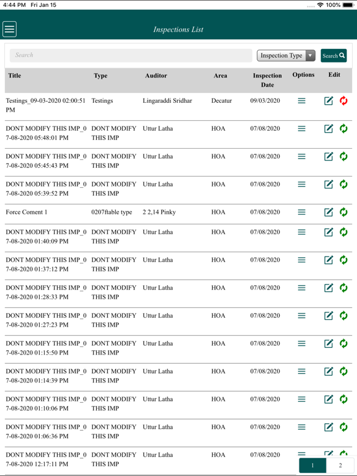Edit the inspection dated 05:48:01 PM
The image size is (357, 476).
click(328, 128)
